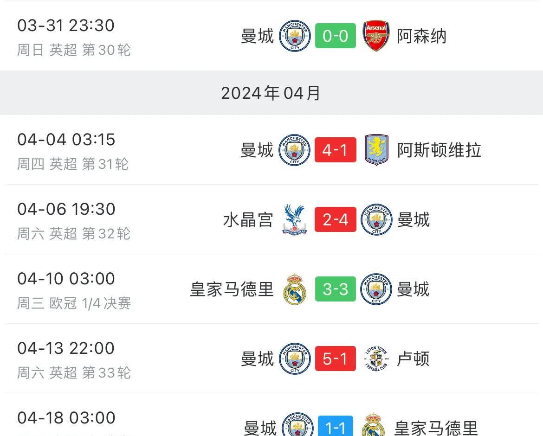Click the 4-1 score versus 阿斯顿维拉
This screenshot has height=436, width=543.
[x=335, y=150]
